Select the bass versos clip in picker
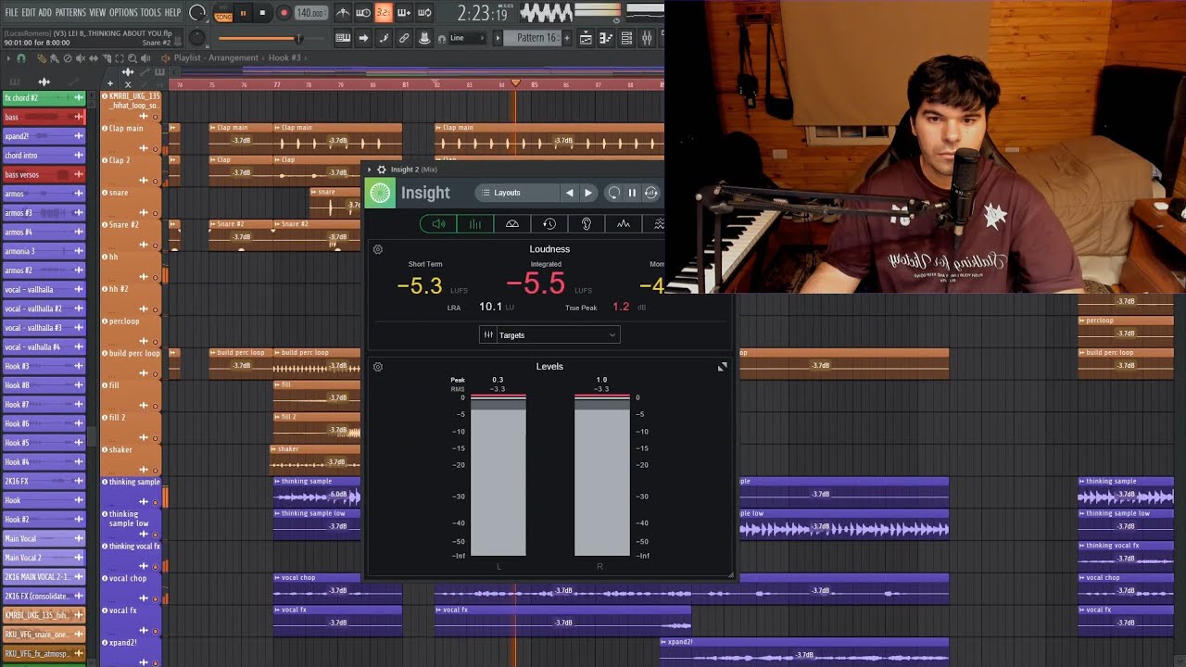1186x667 pixels. tap(44, 174)
